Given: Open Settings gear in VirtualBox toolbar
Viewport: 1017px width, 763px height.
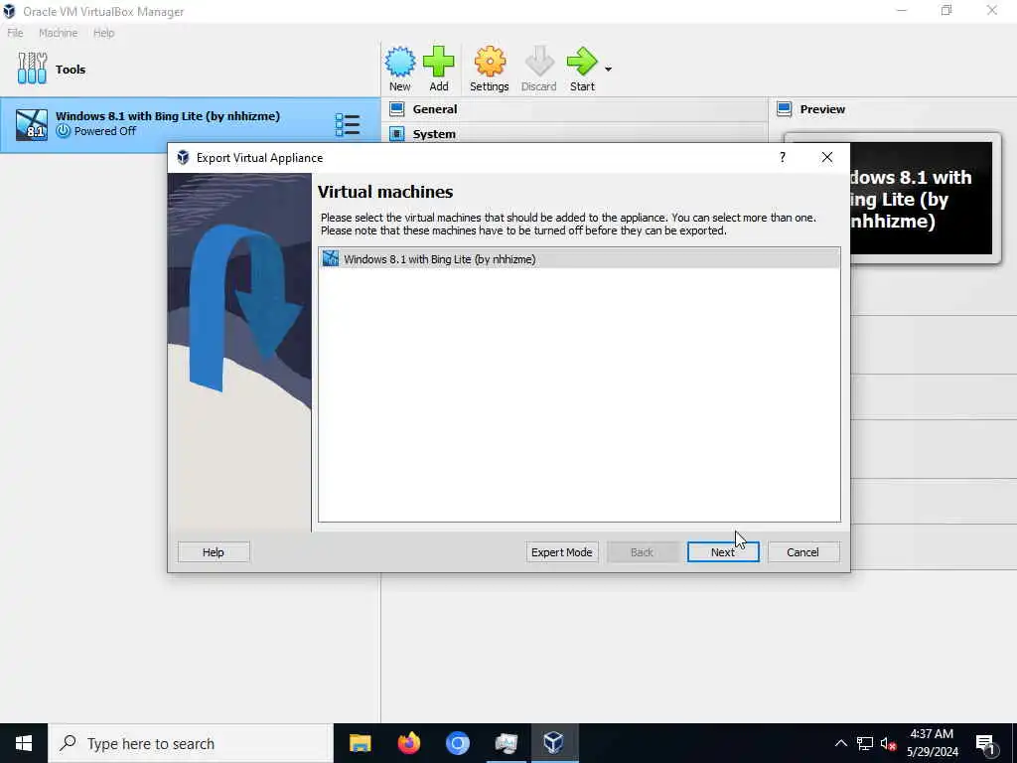Looking at the screenshot, I should coord(489,63).
